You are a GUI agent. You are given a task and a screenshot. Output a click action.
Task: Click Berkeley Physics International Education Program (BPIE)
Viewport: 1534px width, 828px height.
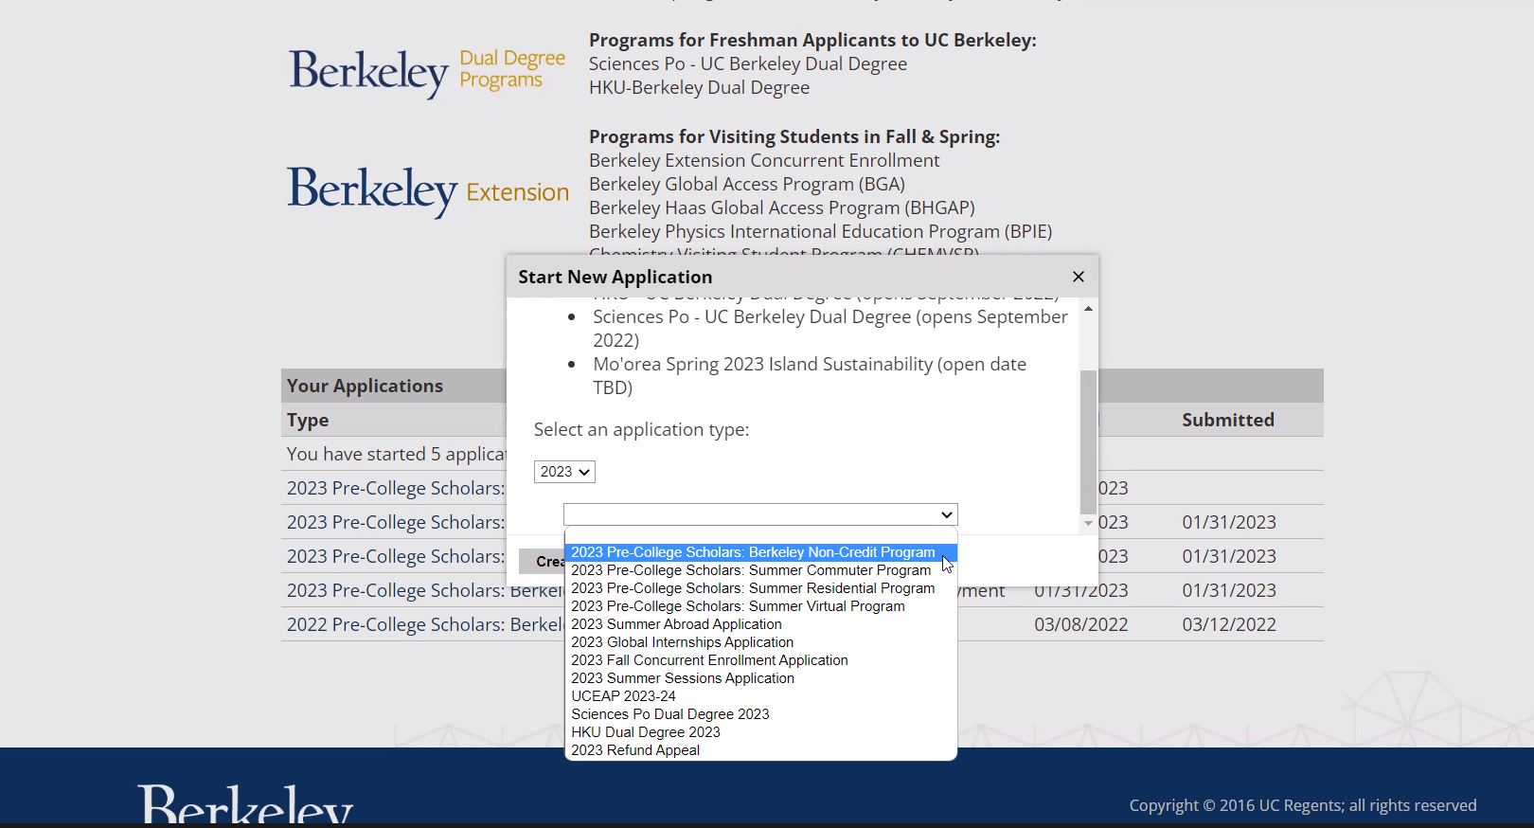tap(820, 231)
